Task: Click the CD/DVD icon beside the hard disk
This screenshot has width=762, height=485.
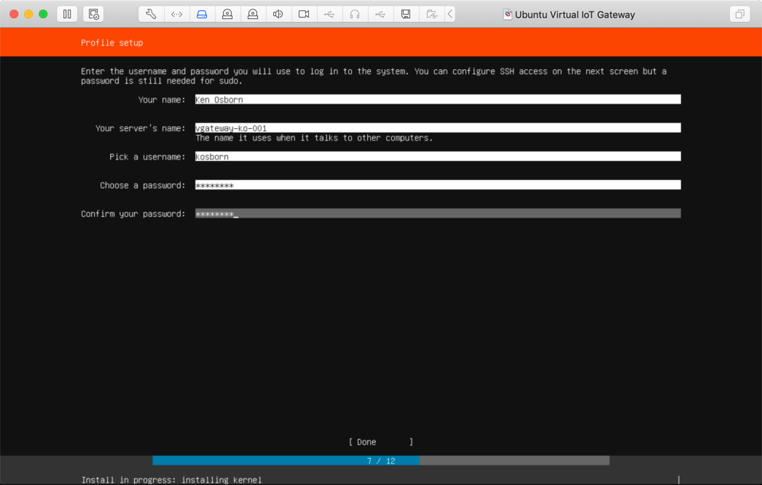Action: point(227,14)
